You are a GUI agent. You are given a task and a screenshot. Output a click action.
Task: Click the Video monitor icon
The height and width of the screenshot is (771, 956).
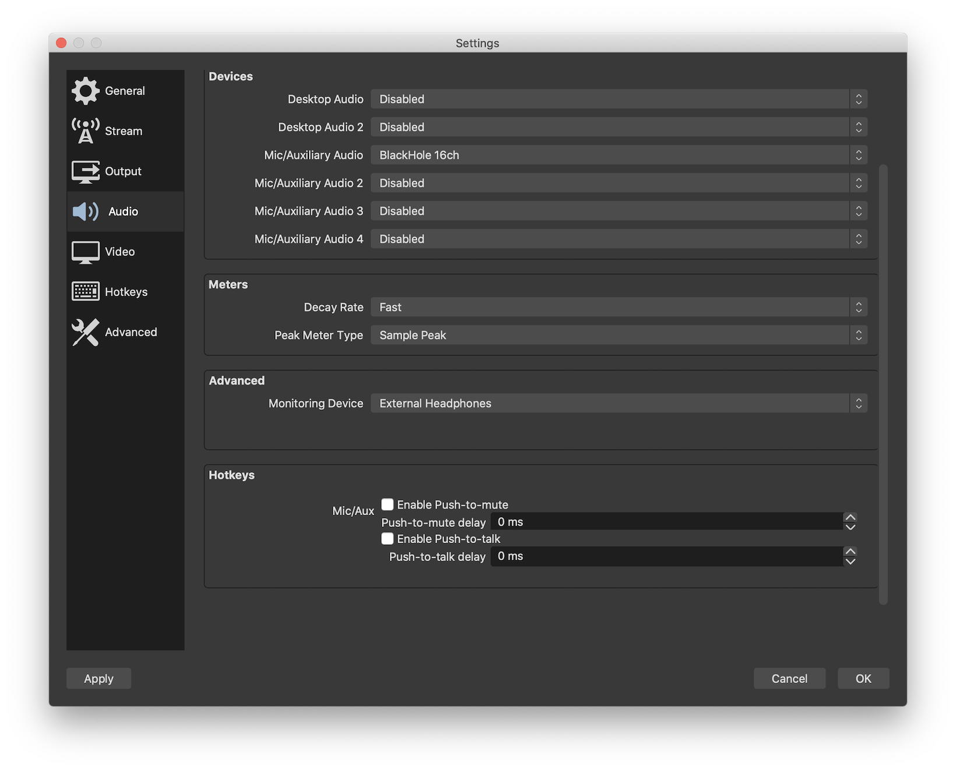click(x=86, y=252)
